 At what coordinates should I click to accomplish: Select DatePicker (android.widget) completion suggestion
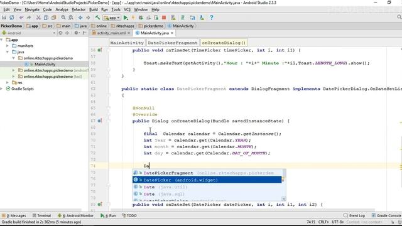click(207, 180)
